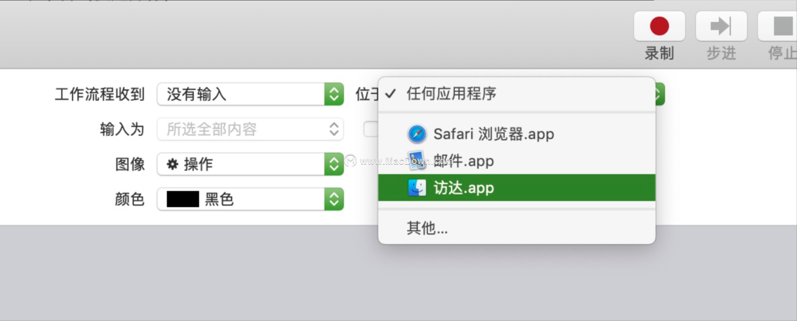The height and width of the screenshot is (321, 797).
Task: Open the 图像 操作 dropdown
Action: click(250, 164)
